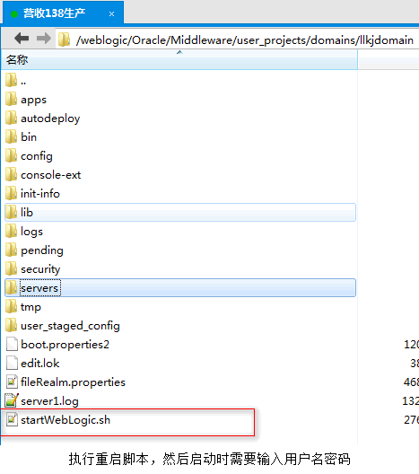Click the user_staged_config folder icon
419x474 pixels.
coord(11,325)
